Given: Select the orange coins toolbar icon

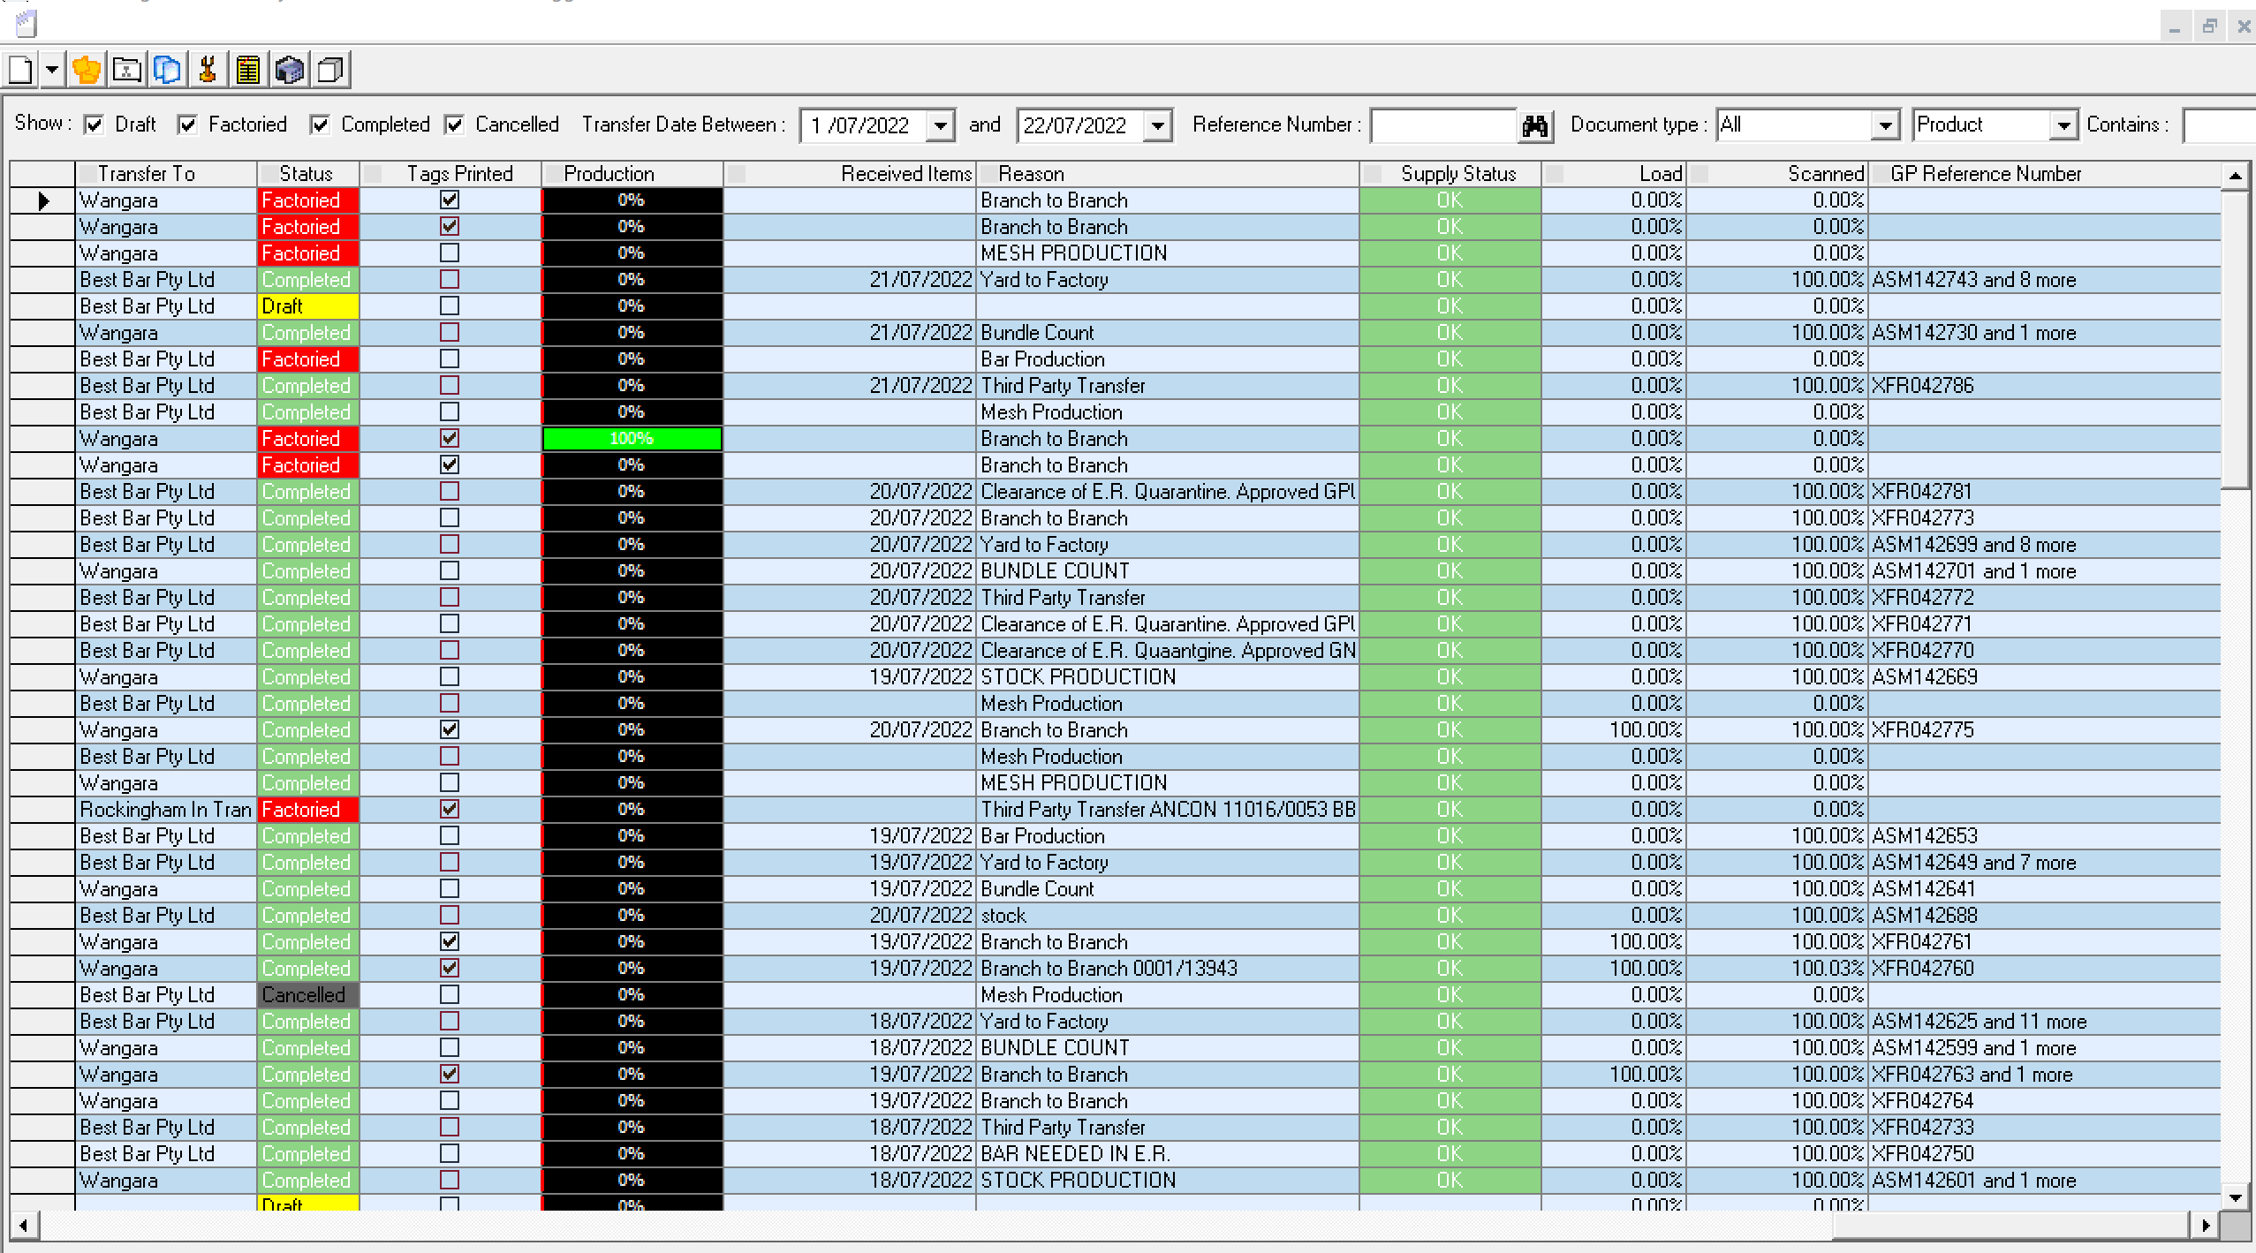Looking at the screenshot, I should pos(86,69).
